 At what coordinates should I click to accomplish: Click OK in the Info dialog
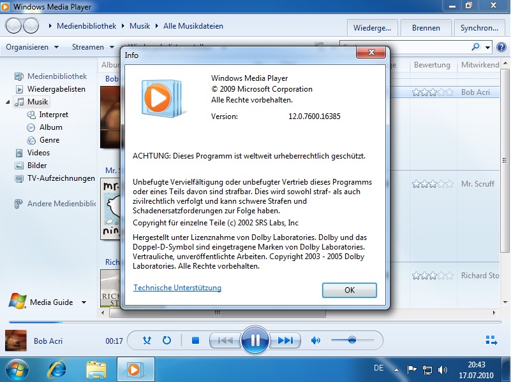tap(349, 290)
